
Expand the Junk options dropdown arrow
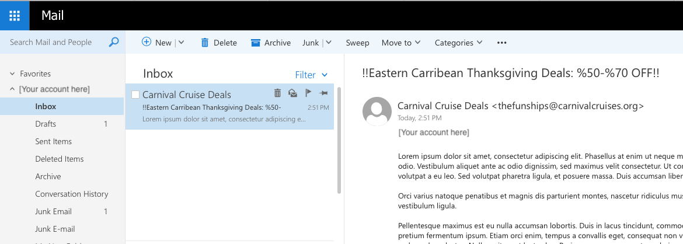pos(328,43)
